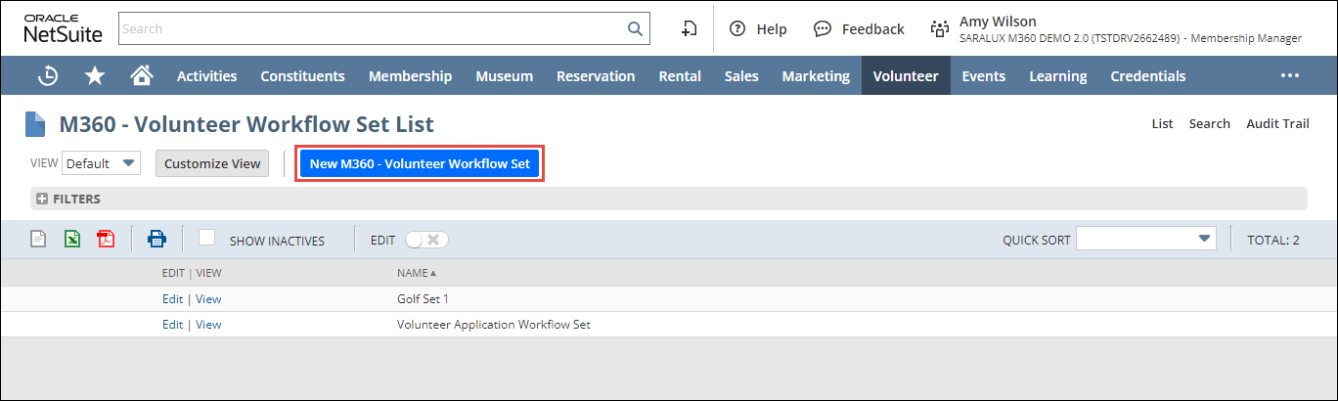Open the Quick Sort dropdown
1338x401 pixels.
click(1145, 239)
